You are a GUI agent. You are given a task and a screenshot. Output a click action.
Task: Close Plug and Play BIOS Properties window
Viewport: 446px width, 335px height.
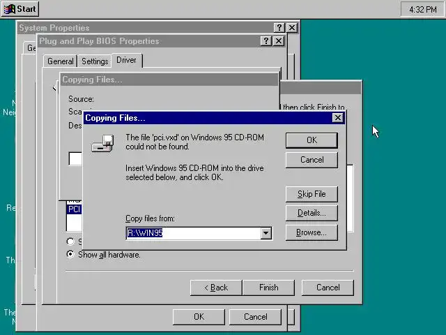pos(279,41)
